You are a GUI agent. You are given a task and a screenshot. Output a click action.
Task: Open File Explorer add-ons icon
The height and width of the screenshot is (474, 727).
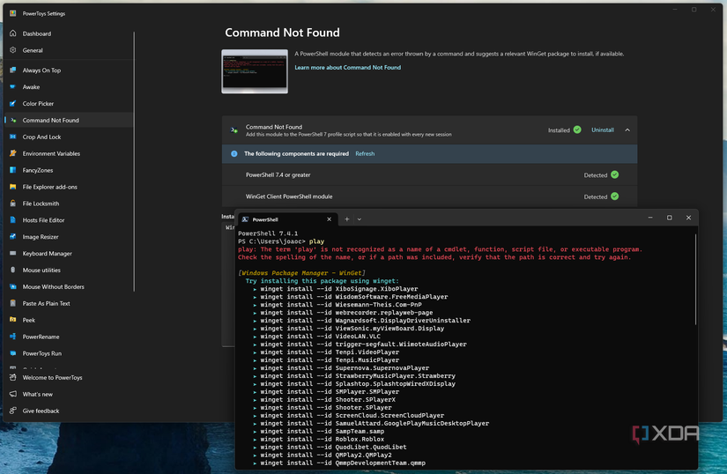13,187
